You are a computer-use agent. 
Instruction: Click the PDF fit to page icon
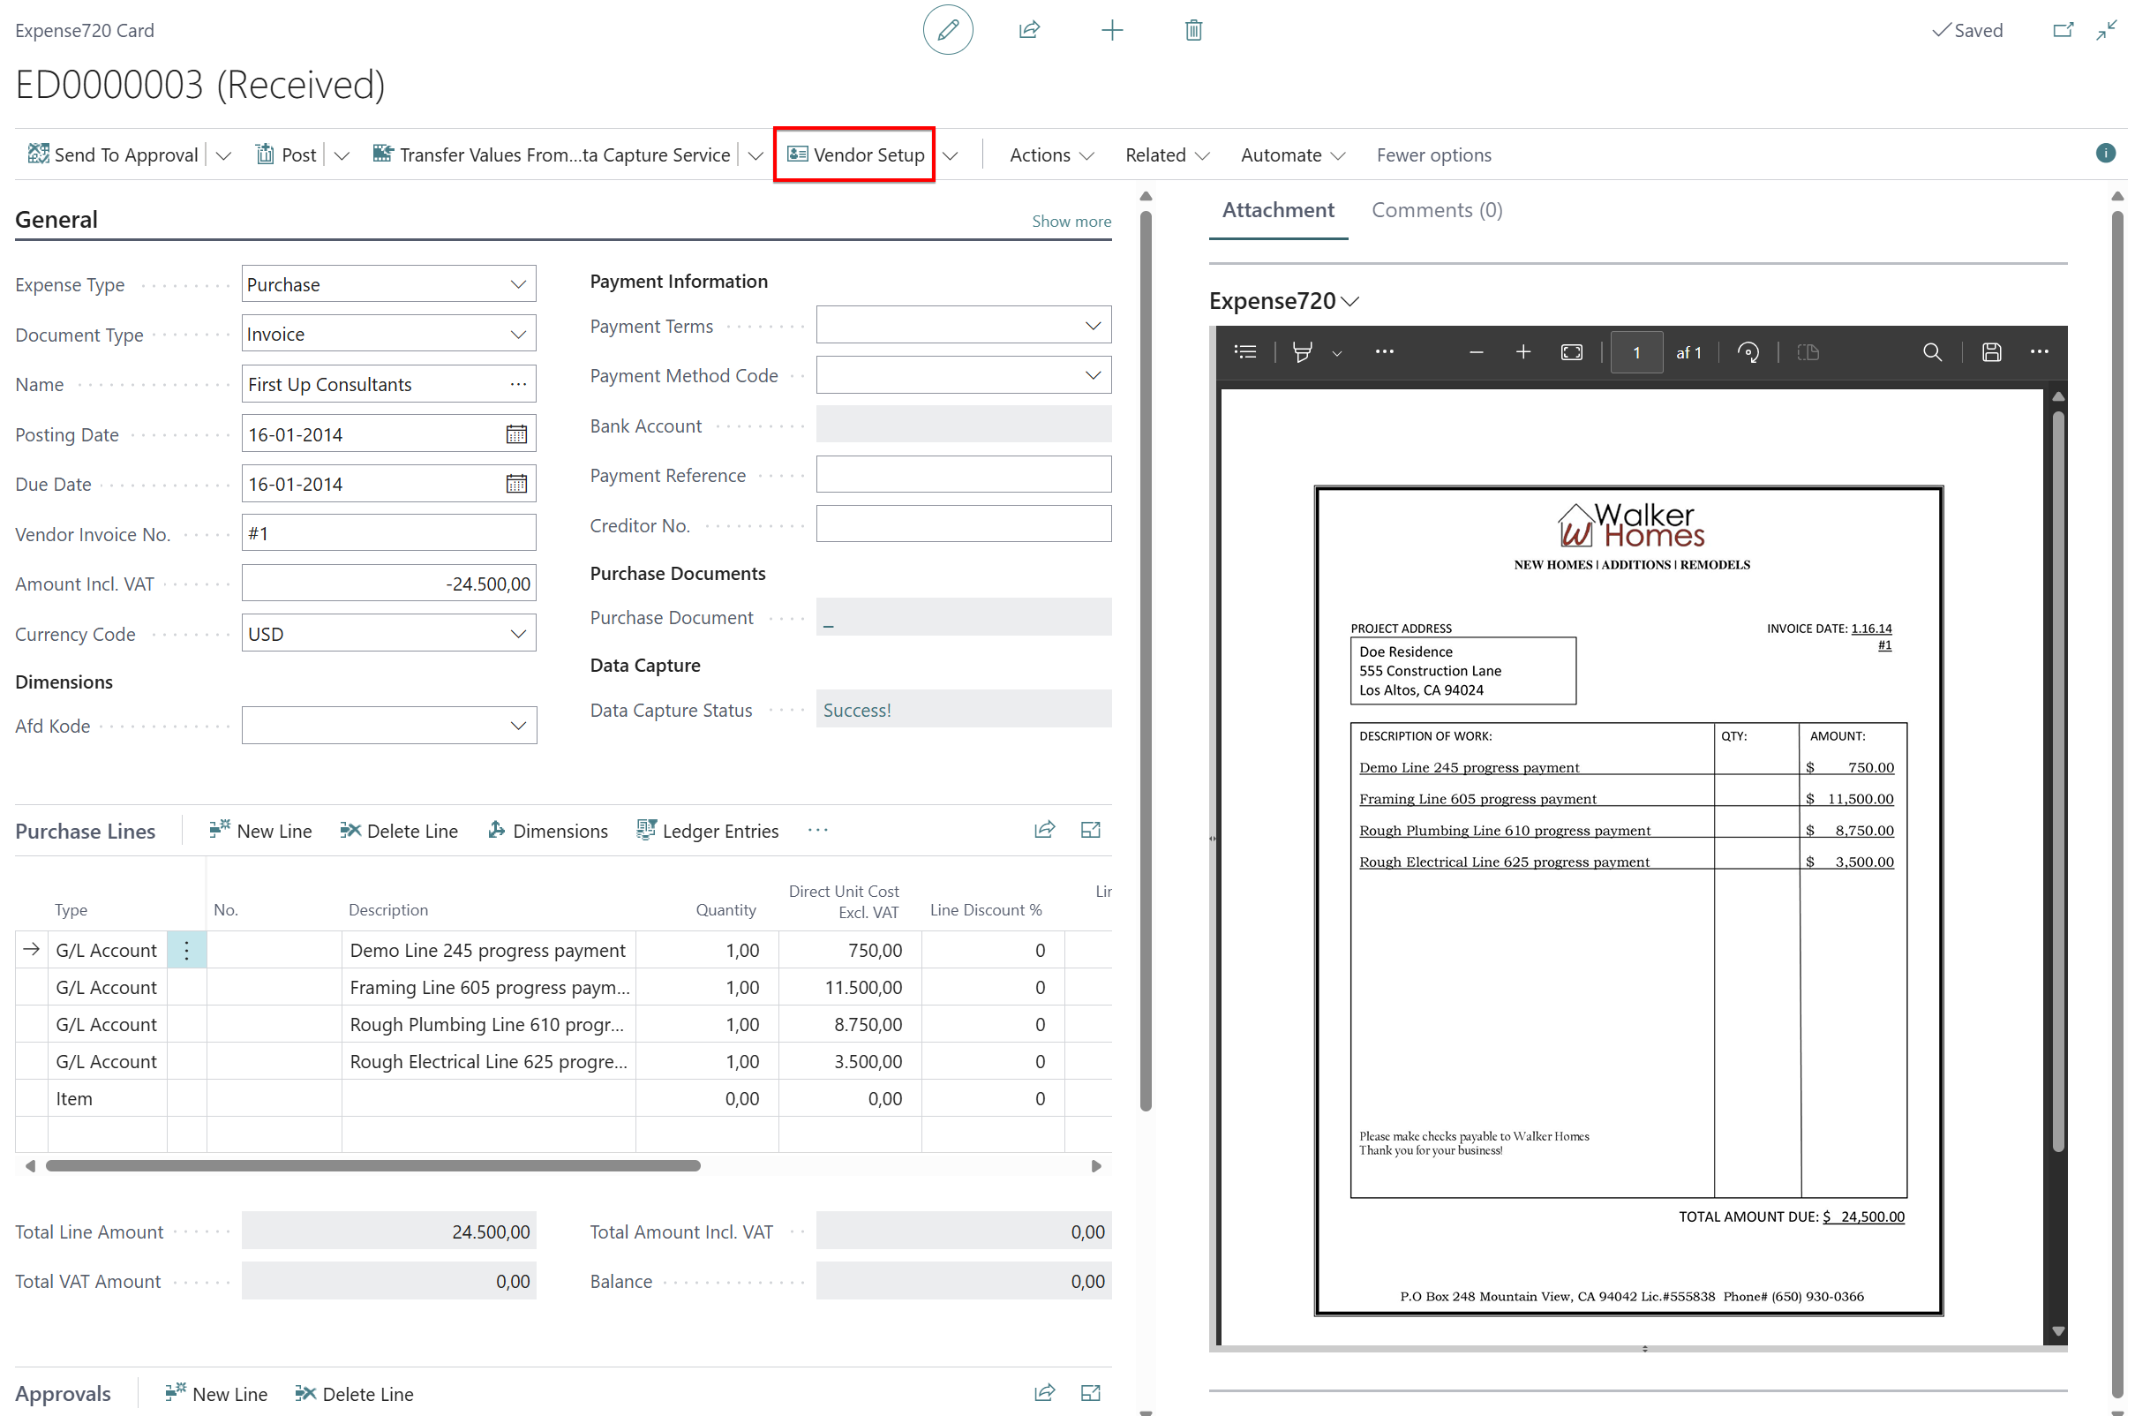1571,352
